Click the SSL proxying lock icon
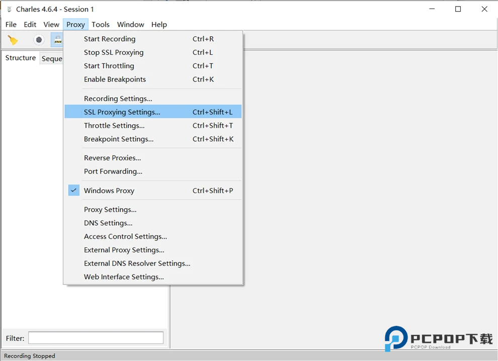The width and height of the screenshot is (498, 361). pyautogui.click(x=57, y=40)
